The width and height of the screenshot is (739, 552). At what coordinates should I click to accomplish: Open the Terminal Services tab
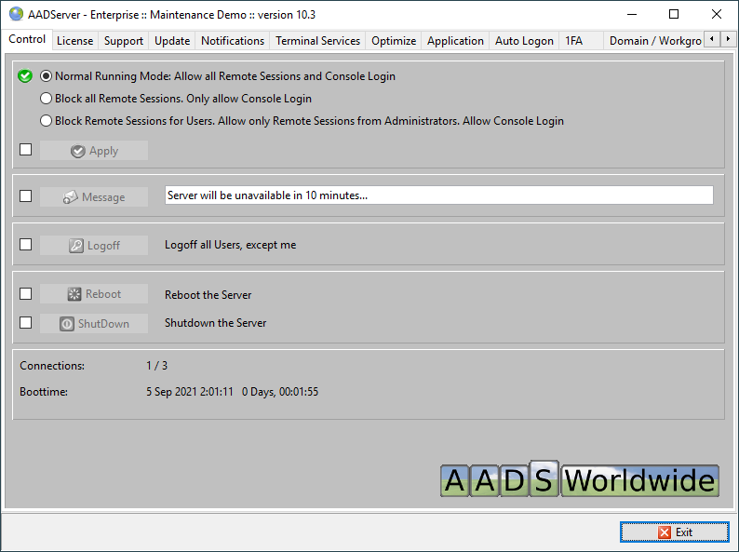[x=317, y=41]
